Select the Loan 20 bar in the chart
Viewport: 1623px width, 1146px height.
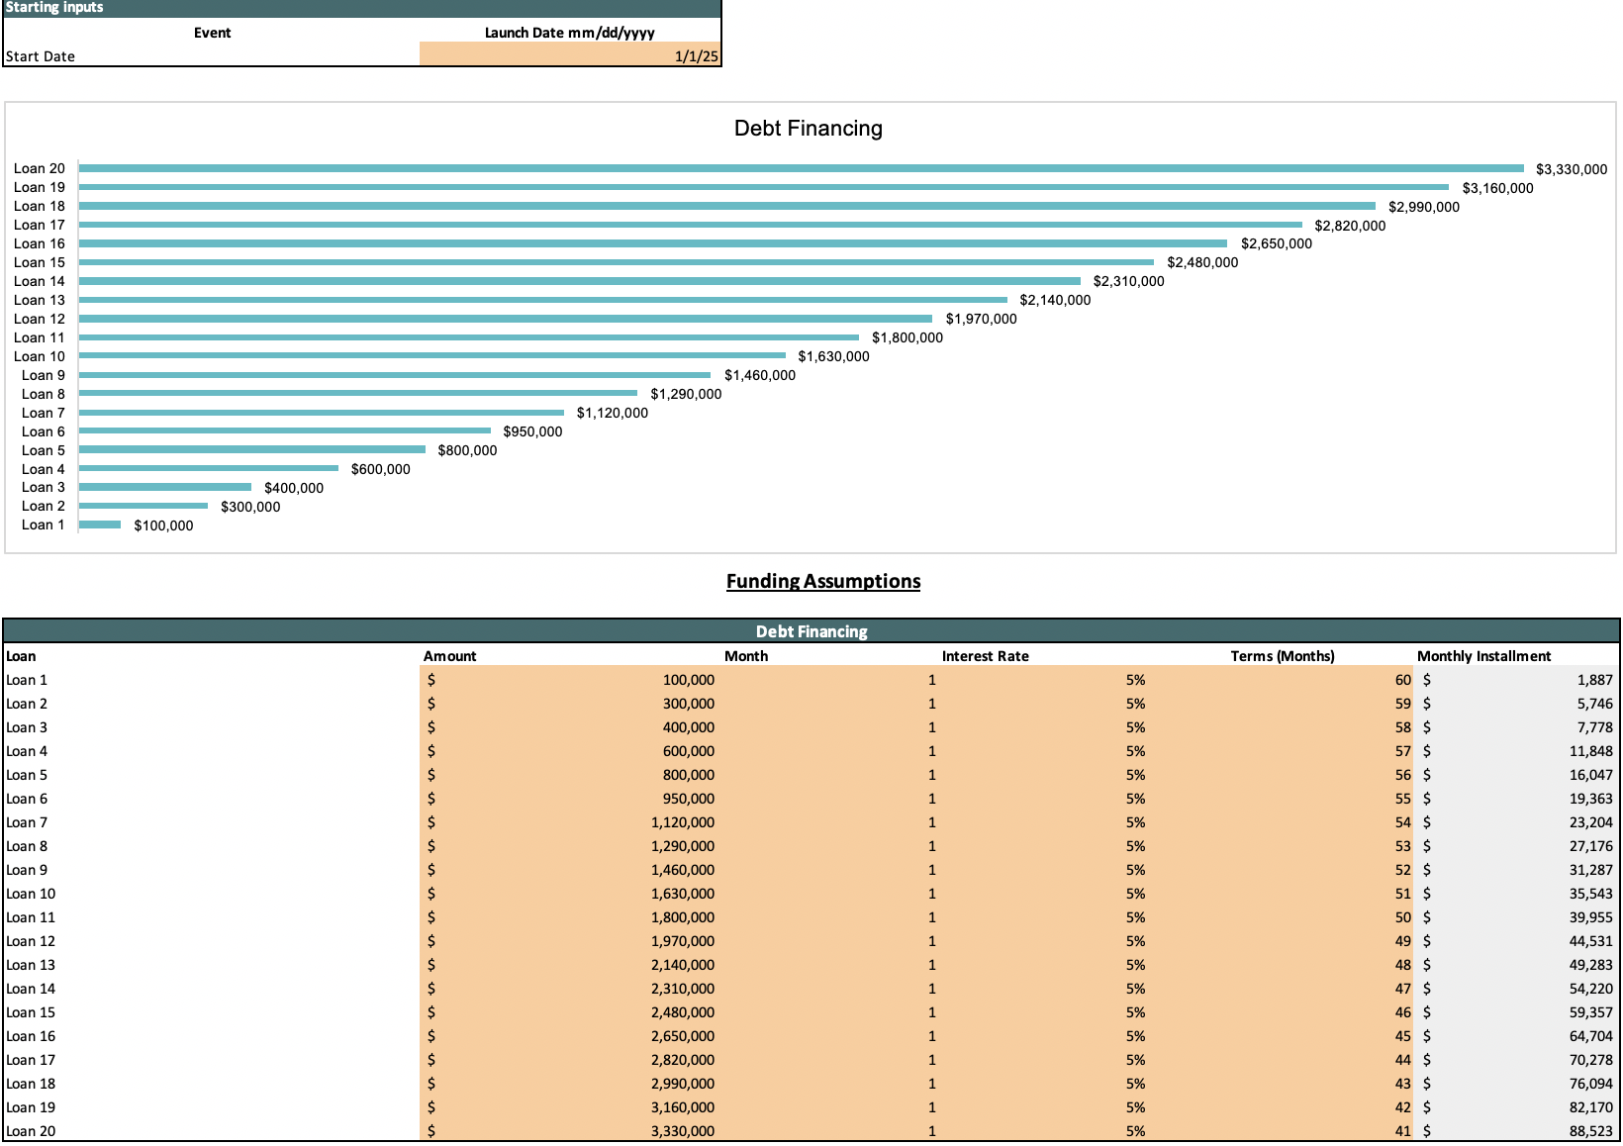(x=802, y=168)
